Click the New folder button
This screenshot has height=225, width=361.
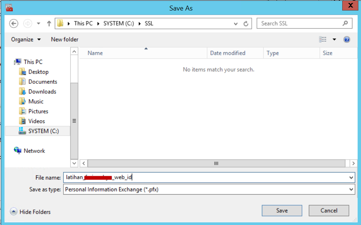pyautogui.click(x=65, y=39)
